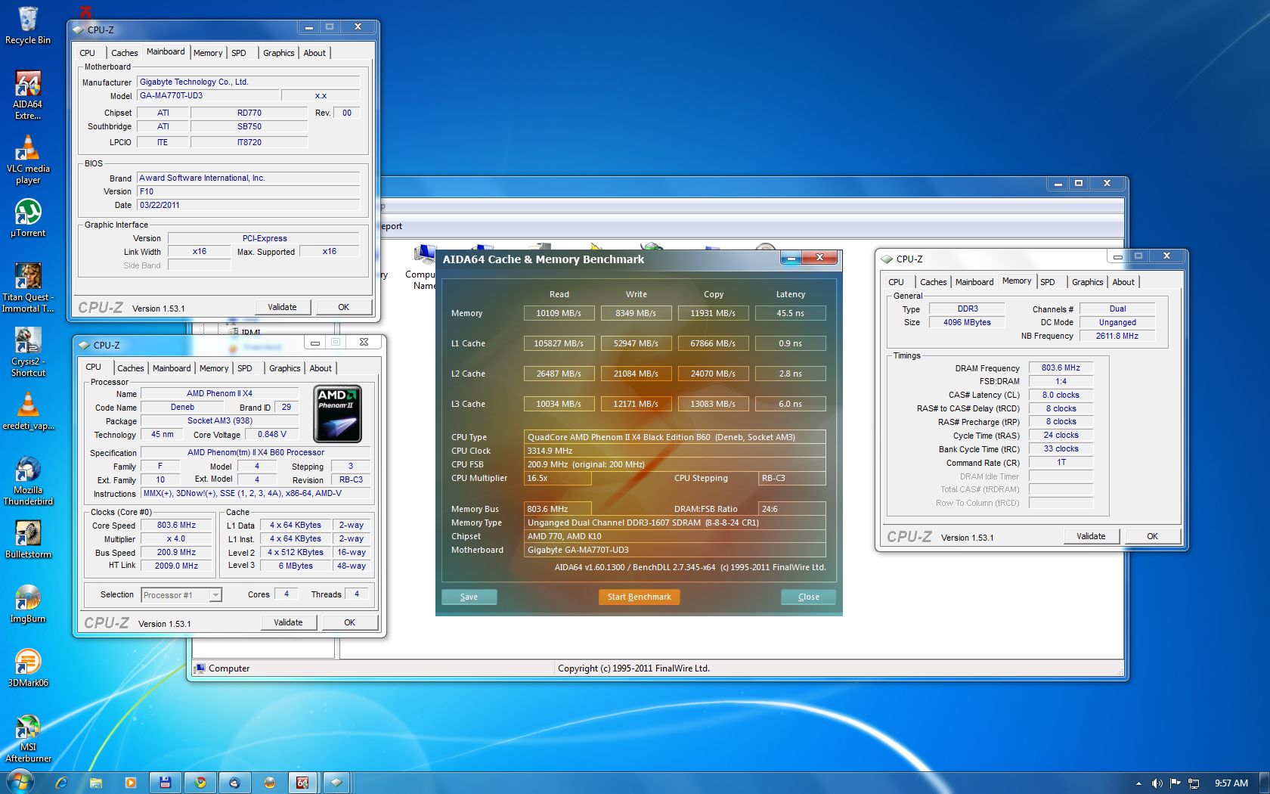Click the Show Desktop button at taskbar end
The image size is (1270, 794).
[1265, 783]
